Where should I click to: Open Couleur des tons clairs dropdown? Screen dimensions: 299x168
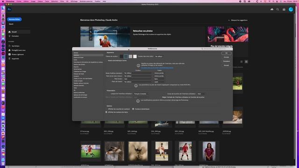tap(159, 56)
